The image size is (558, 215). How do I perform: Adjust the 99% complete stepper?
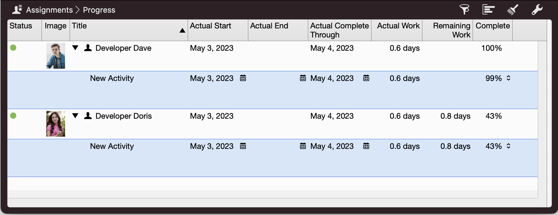[x=508, y=78]
